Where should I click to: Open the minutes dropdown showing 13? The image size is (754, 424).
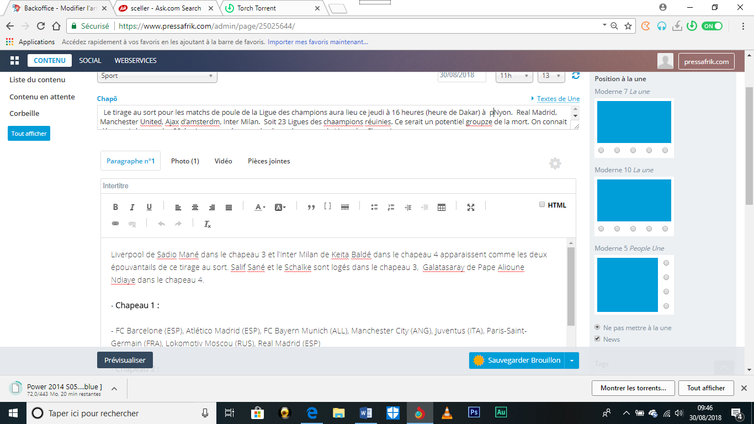coord(551,76)
